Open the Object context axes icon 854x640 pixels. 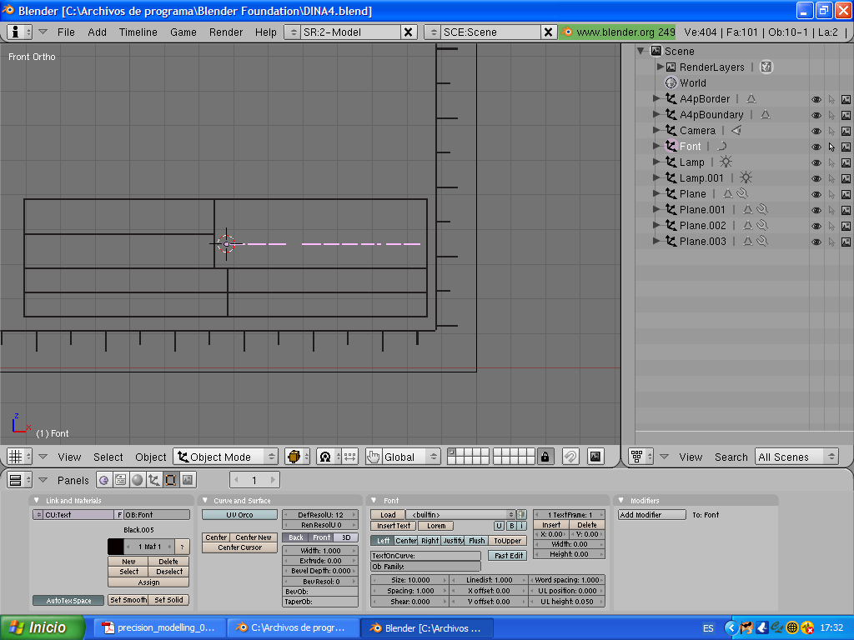tap(154, 480)
